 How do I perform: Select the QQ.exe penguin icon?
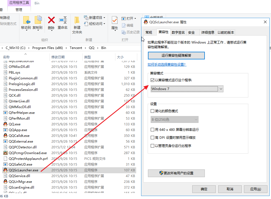(5, 124)
